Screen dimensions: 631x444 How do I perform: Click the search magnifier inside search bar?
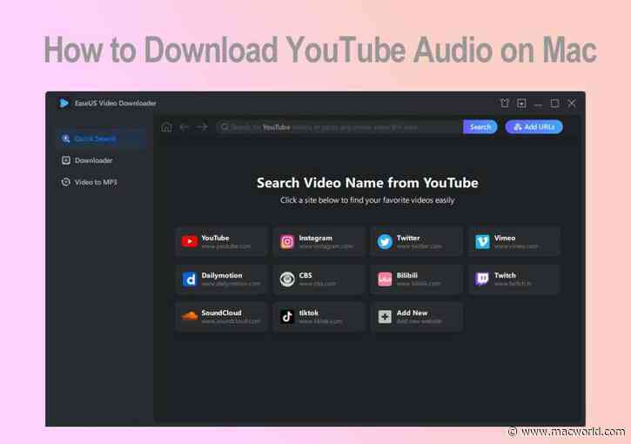[x=225, y=127]
